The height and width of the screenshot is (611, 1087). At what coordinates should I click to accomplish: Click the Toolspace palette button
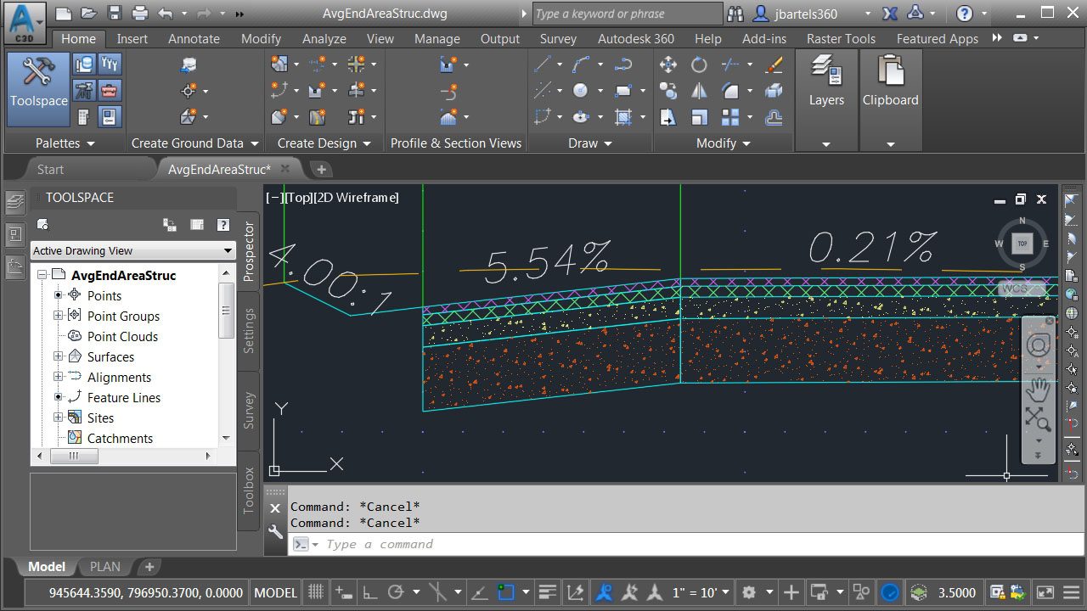38,84
